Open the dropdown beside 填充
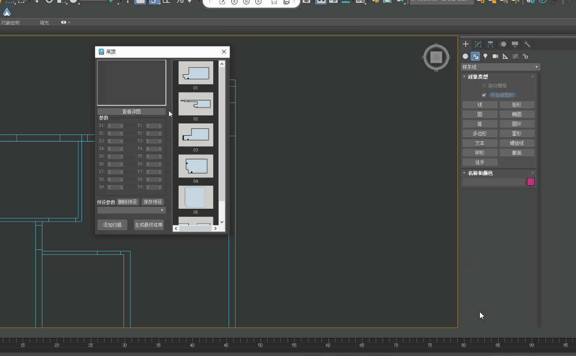Viewport: 576px width, 356px height. point(66,23)
